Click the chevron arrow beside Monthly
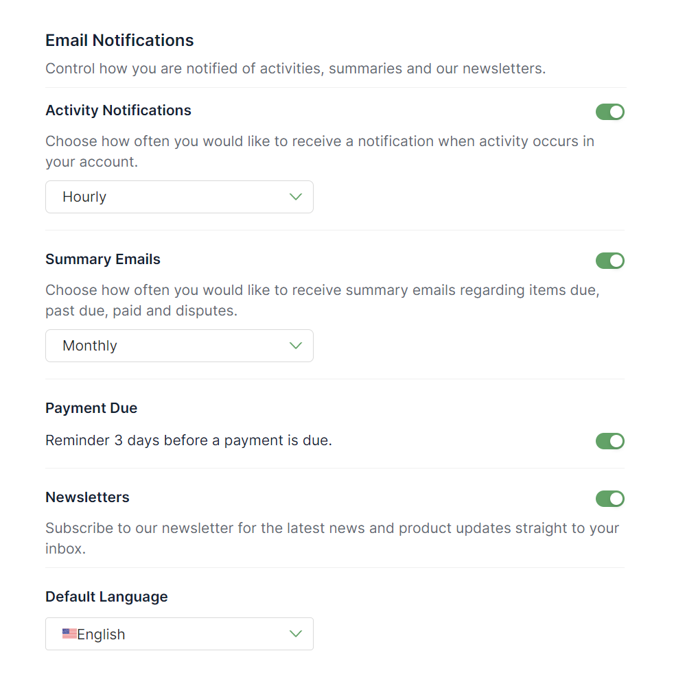Screen dimensions: 674x675 pyautogui.click(x=295, y=346)
